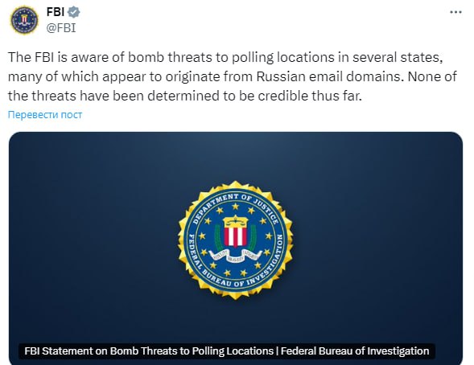Click the word 'polling locations' in the tweet

(283, 57)
